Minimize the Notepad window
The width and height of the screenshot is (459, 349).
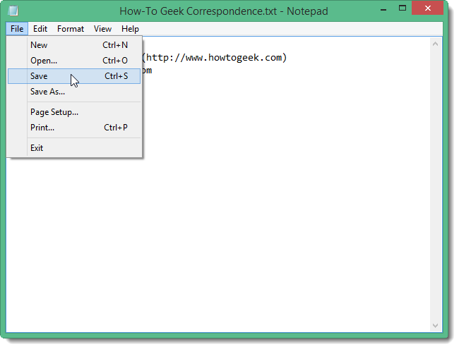pos(383,10)
